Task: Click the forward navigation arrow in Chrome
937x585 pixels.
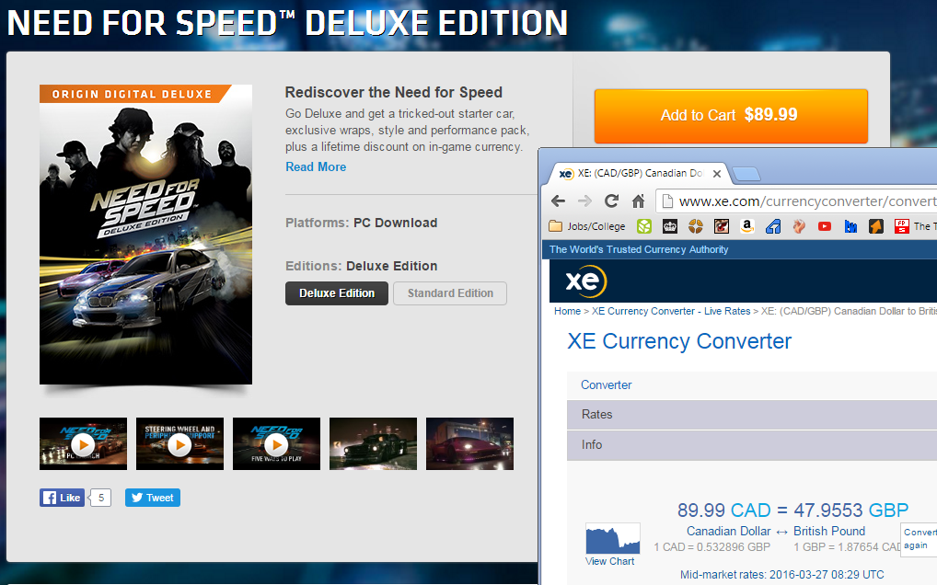Action: [584, 201]
